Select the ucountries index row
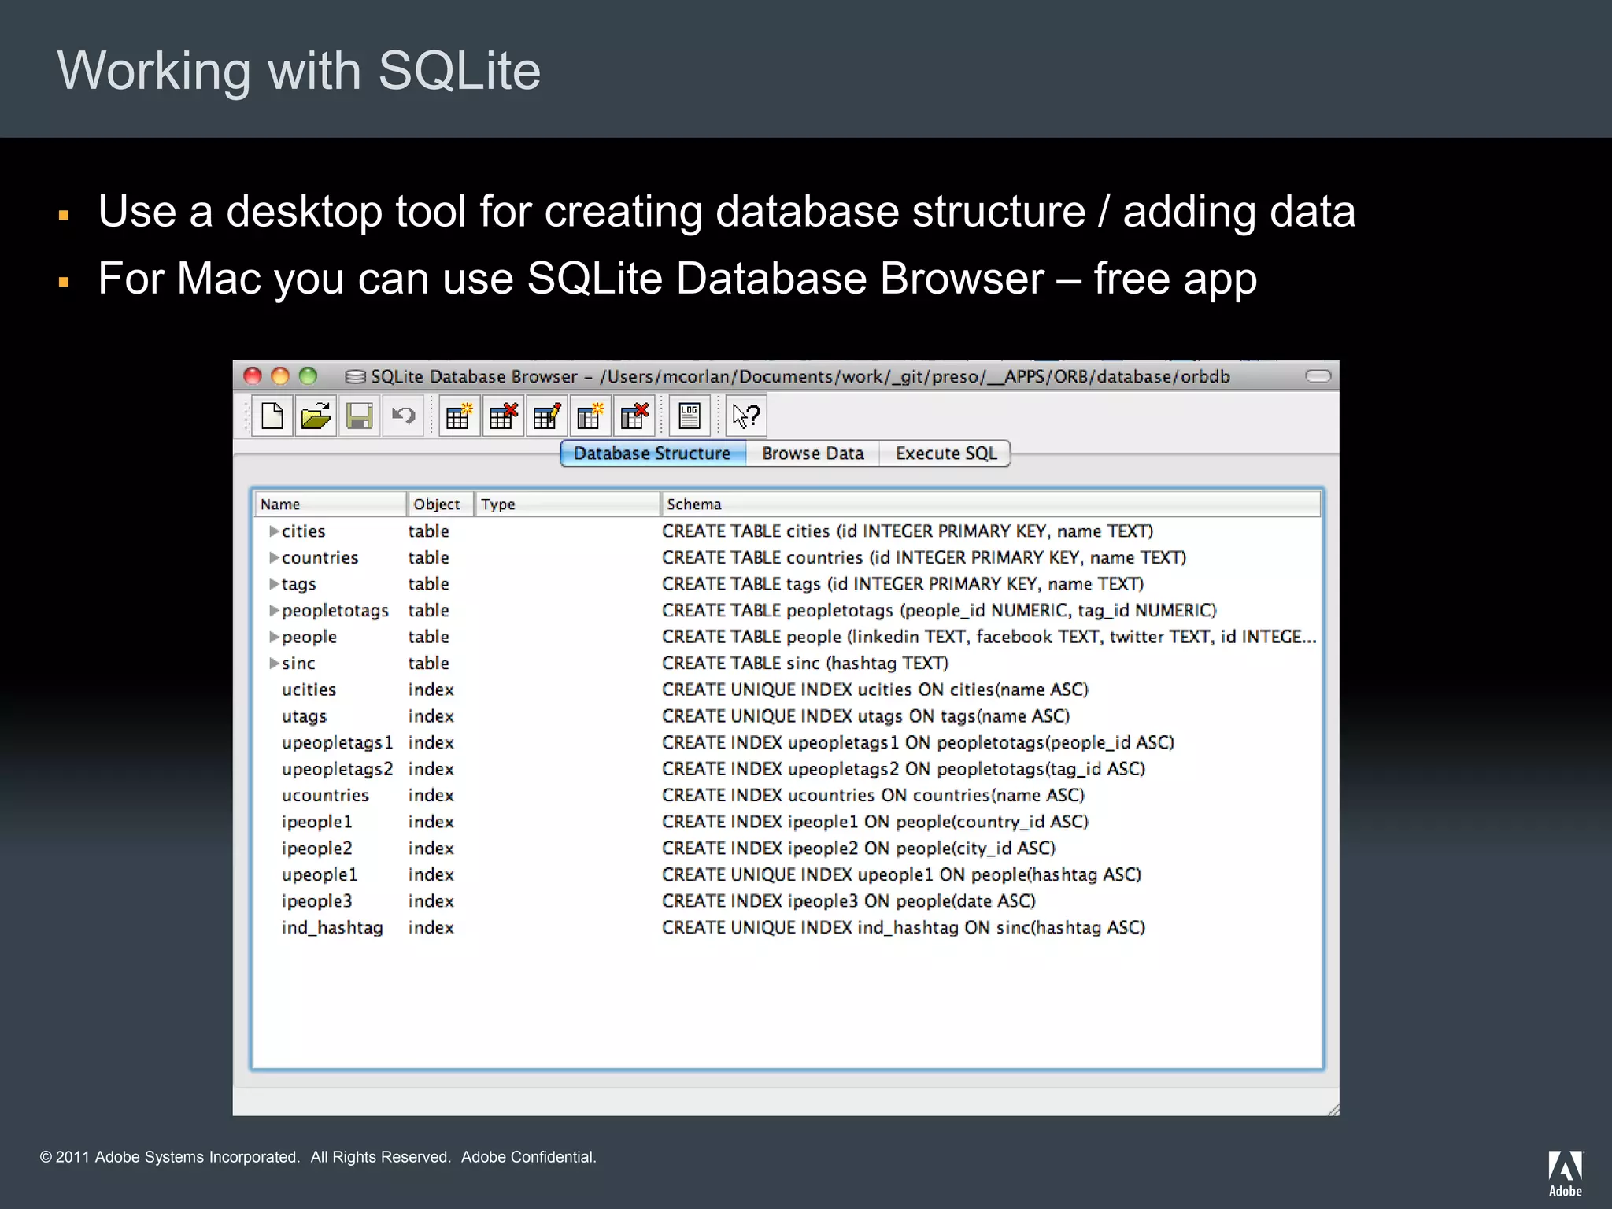Image resolution: width=1612 pixels, height=1209 pixels. tap(787, 796)
